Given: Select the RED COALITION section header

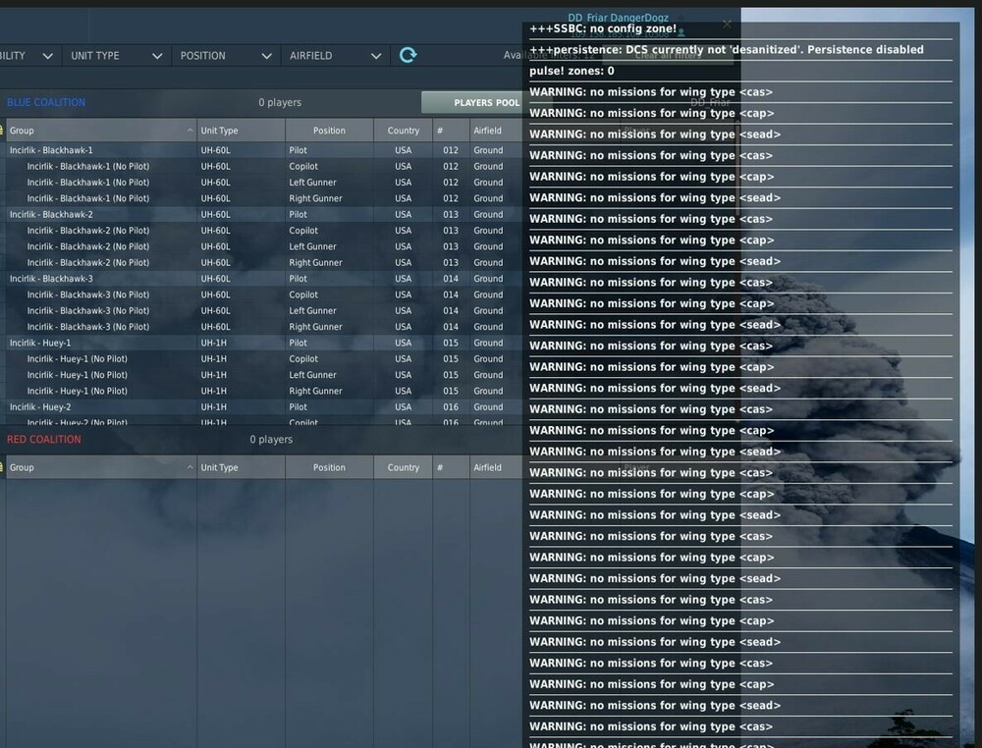Looking at the screenshot, I should pos(41,439).
